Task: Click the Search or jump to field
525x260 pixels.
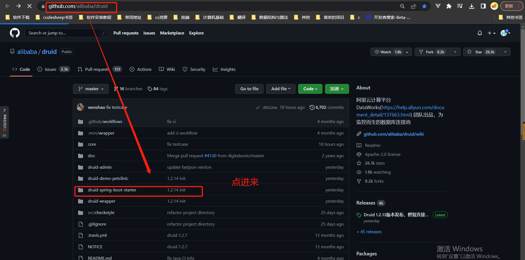Action: tap(67, 33)
